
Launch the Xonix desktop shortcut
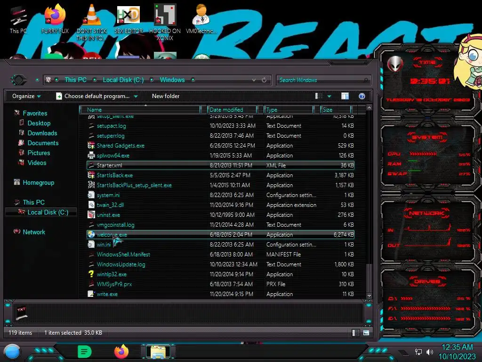coord(165,22)
